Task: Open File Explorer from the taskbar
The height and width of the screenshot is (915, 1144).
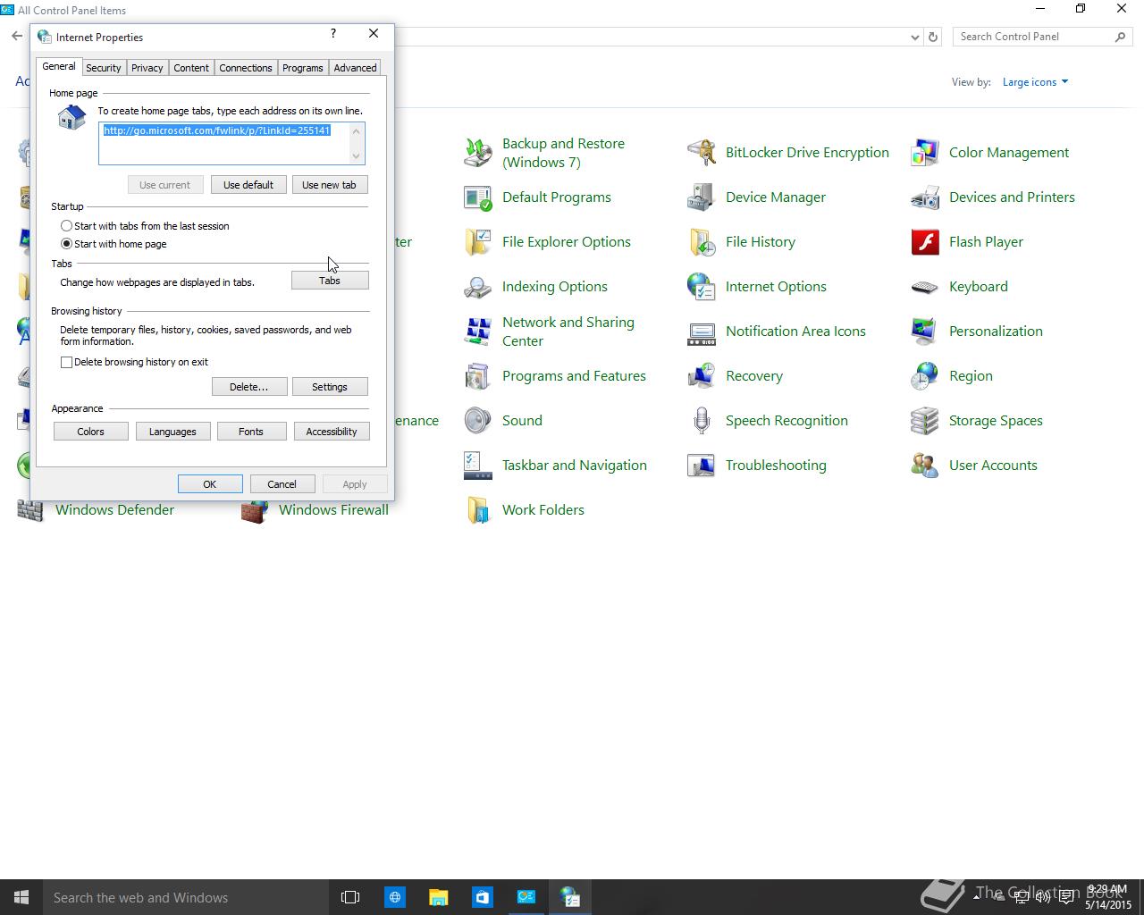Action: (x=438, y=897)
